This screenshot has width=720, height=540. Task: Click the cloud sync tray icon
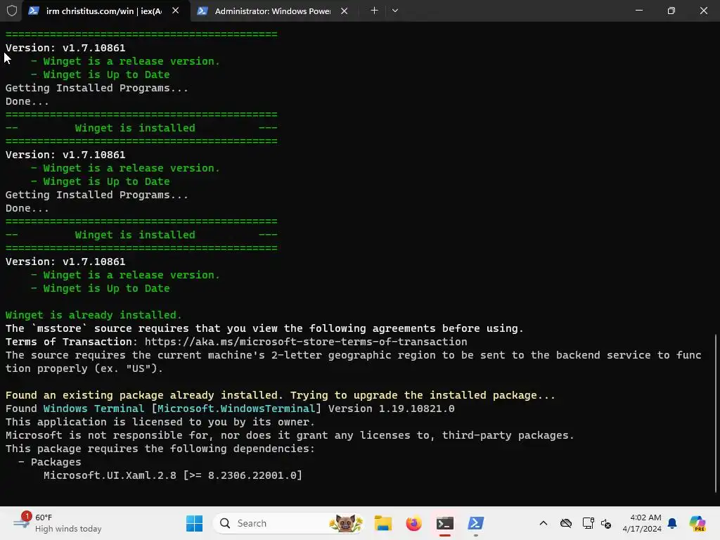(566, 523)
